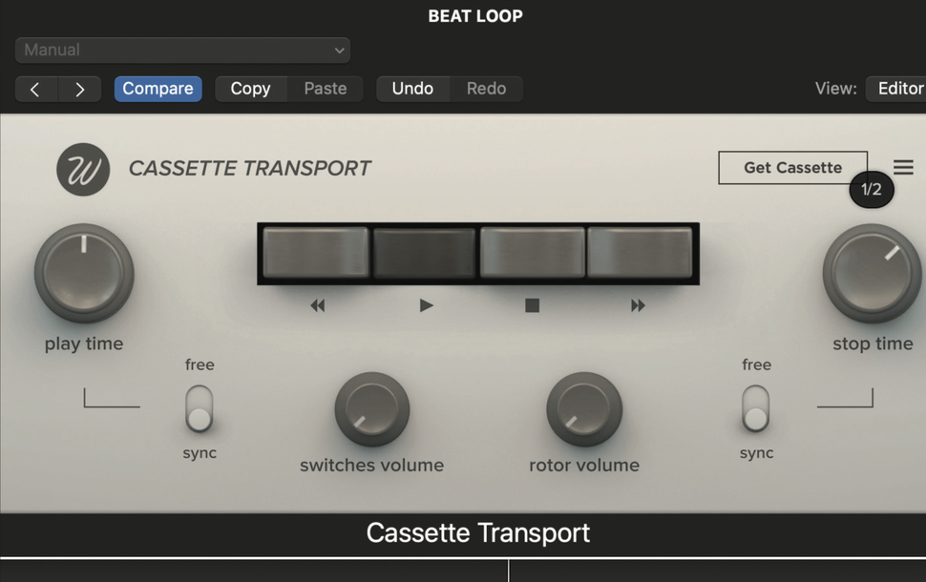The image size is (926, 582).
Task: Open the View Editor dropdown
Action: [x=898, y=88]
